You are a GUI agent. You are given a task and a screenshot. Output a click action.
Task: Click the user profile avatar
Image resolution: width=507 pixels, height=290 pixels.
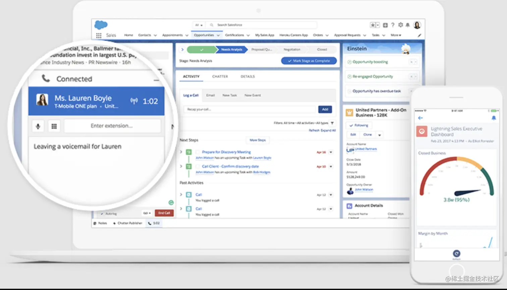[x=417, y=25]
